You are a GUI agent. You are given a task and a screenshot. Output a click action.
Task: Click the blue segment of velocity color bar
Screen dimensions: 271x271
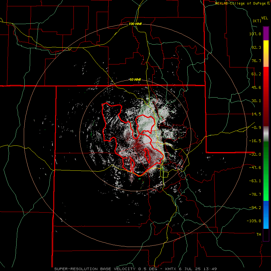click(x=266, y=215)
